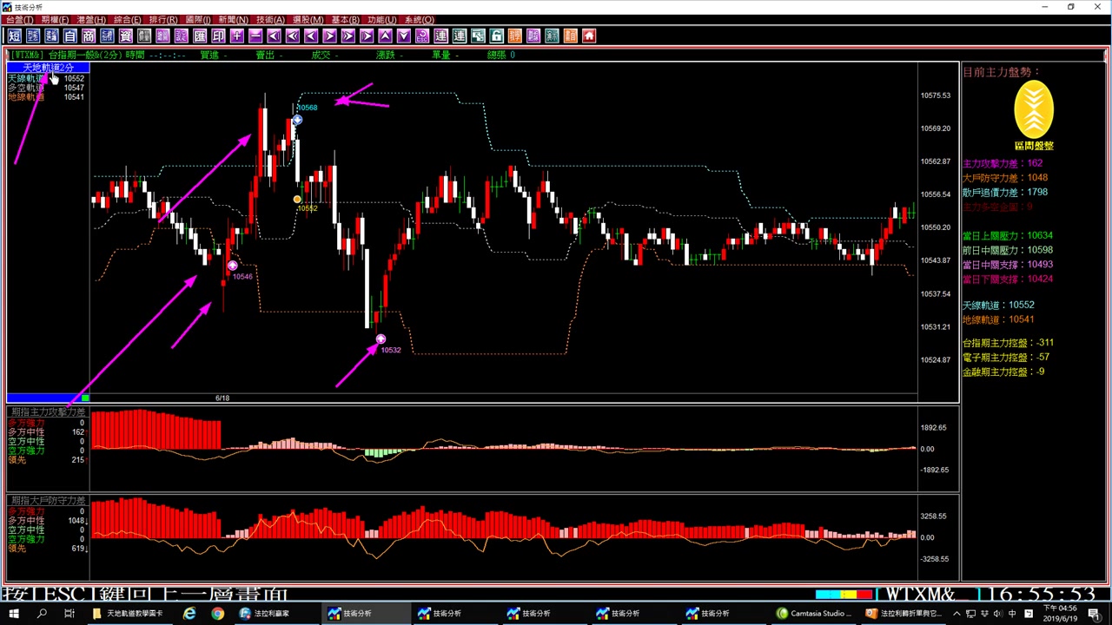Click the up-arrow triangle toolbar icon
The height and width of the screenshot is (625, 1112).
pos(385,36)
